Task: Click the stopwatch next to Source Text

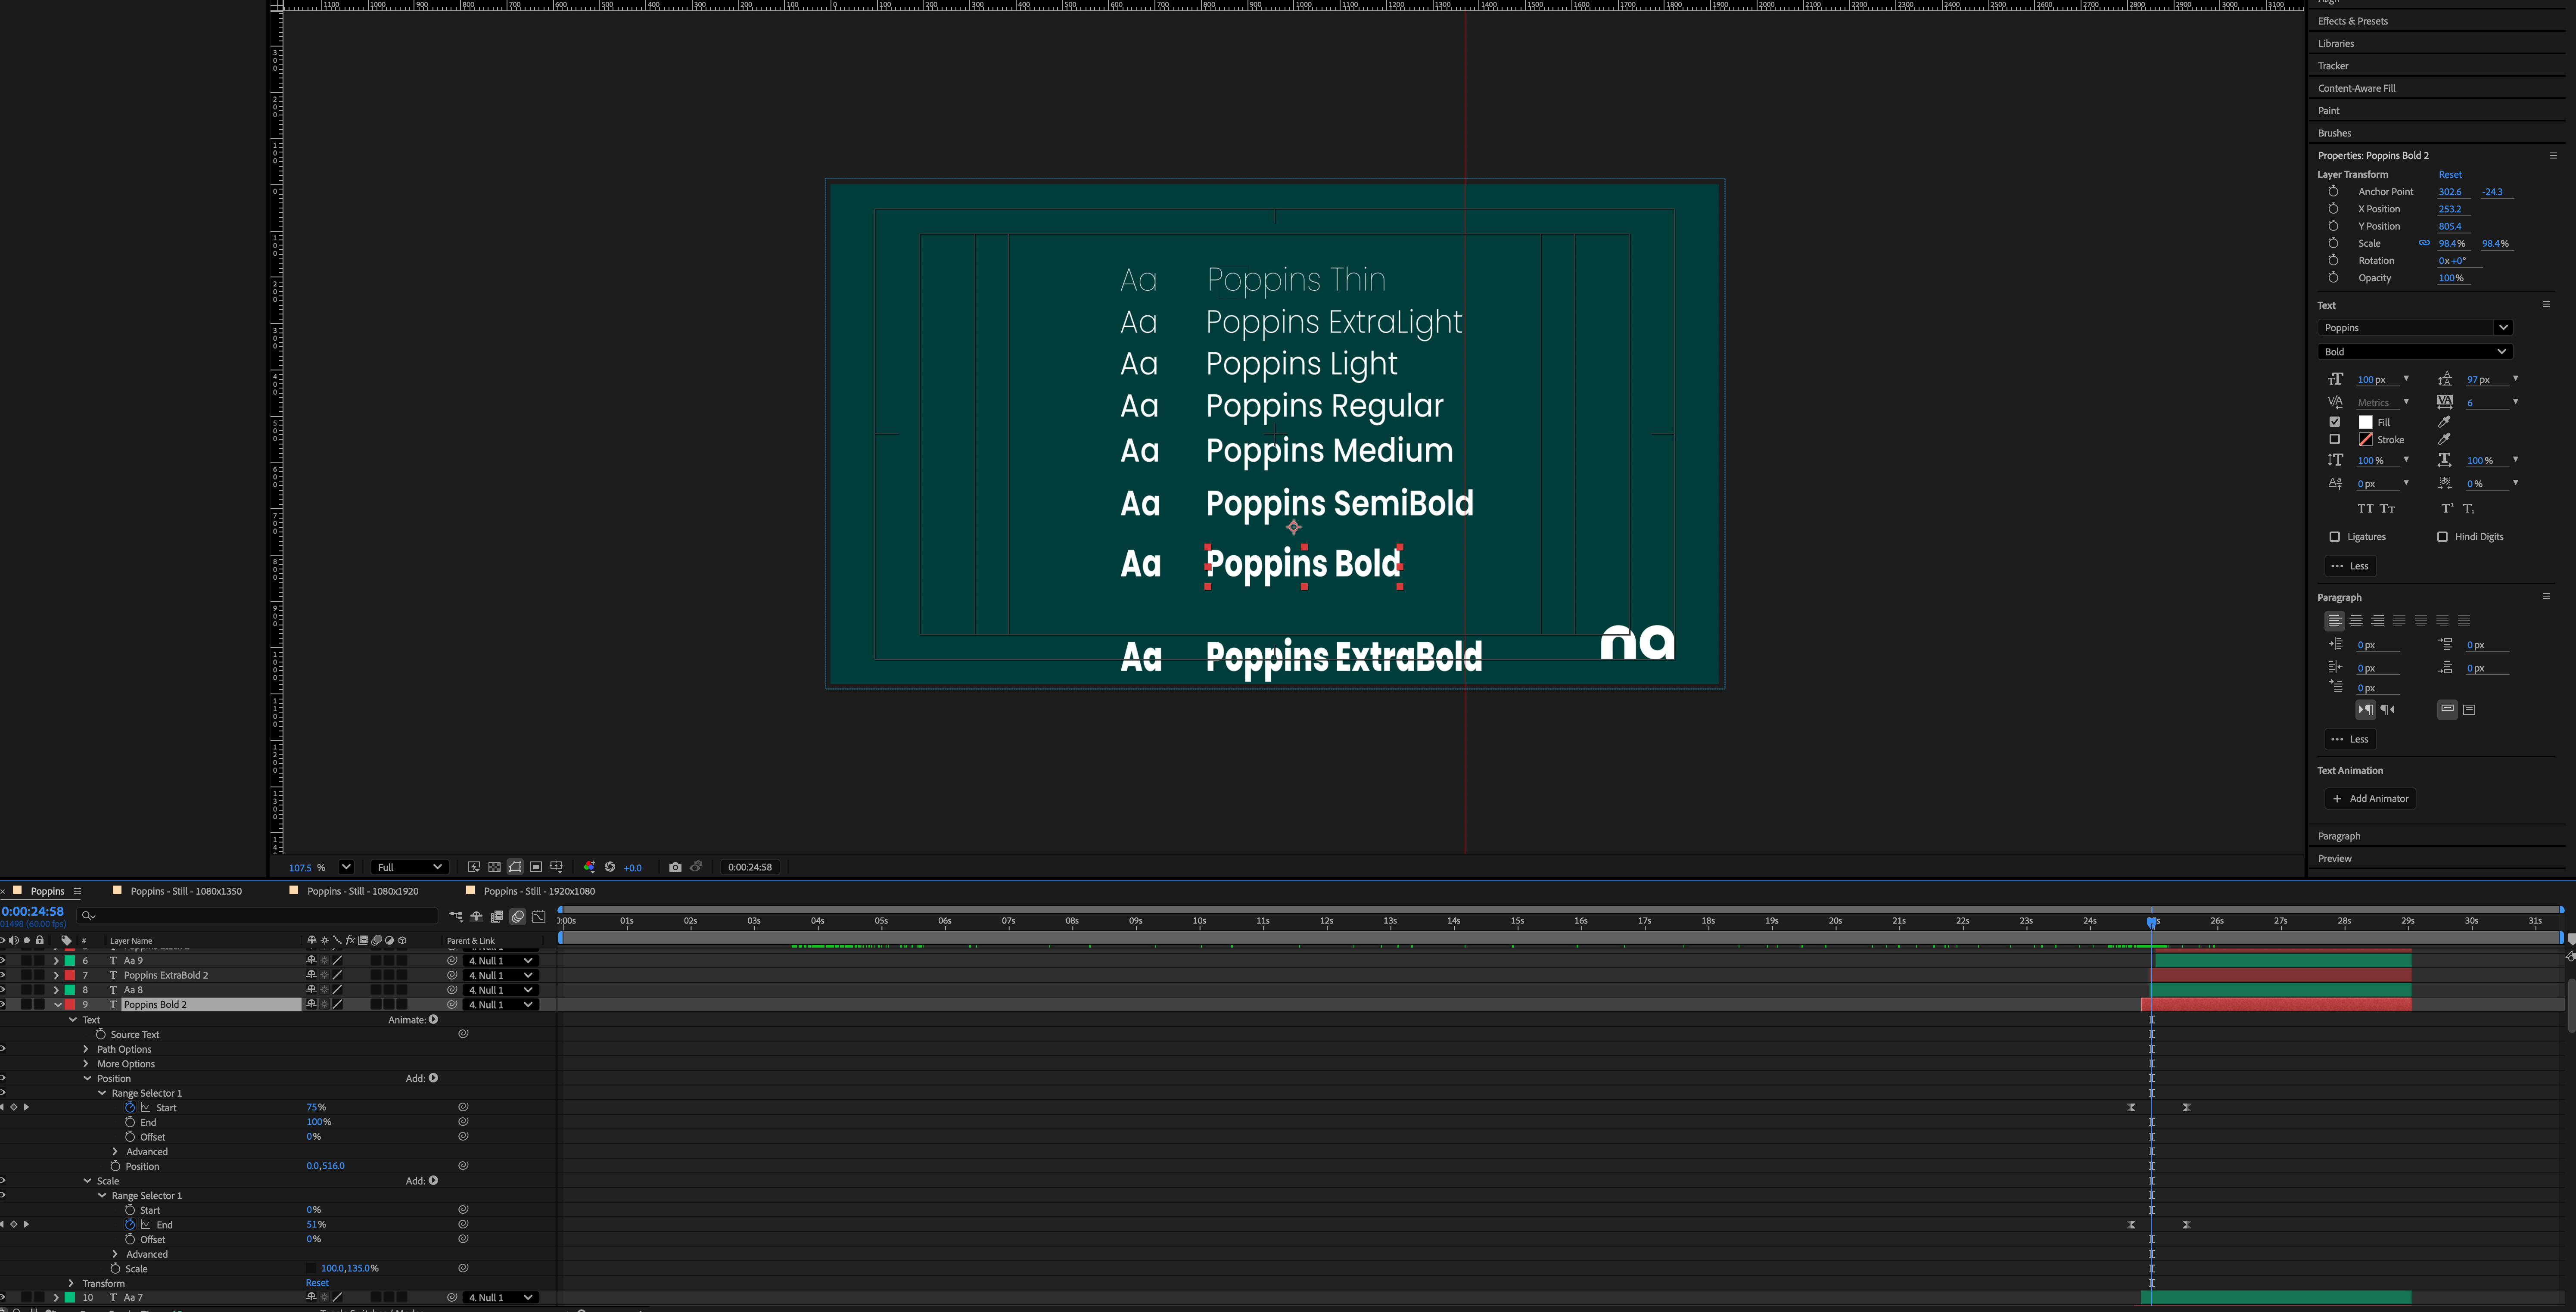Action: 101,1034
